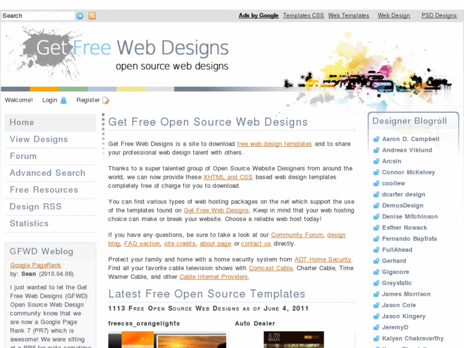Visit the Comcast Cable link
Screen dimensions: 464x348
(271, 268)
